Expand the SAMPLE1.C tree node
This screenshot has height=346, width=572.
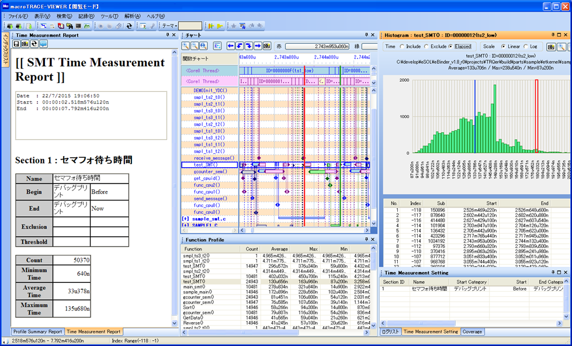[x=185, y=226]
